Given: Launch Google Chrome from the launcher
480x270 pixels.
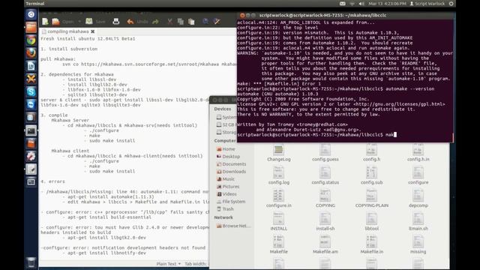Looking at the screenshot, I should [x=31, y=40].
